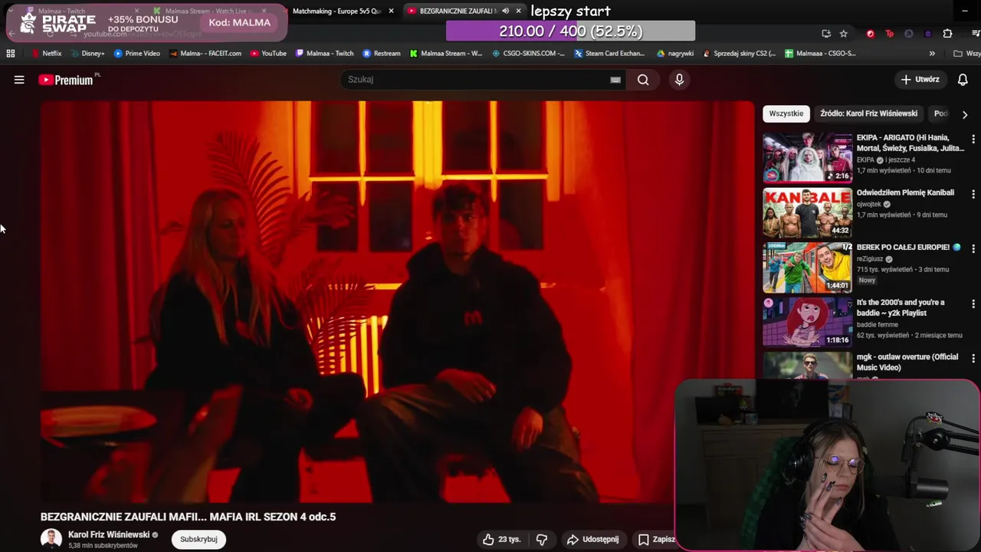Open the KANIBALE video thumbnail
Image resolution: width=981 pixels, height=552 pixels.
click(807, 212)
